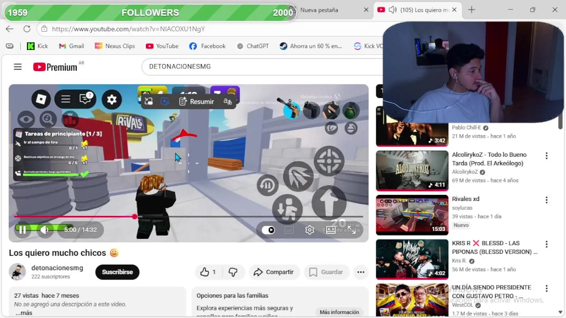This screenshot has width=566, height=318.
Task: Click the 5:00 / 14:32 time display
Action: (x=80, y=230)
